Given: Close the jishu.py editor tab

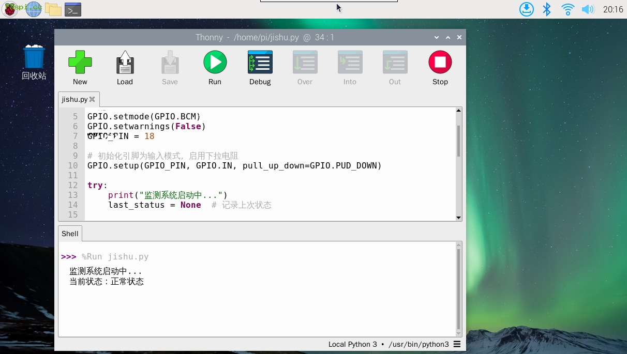Looking at the screenshot, I should tap(93, 99).
